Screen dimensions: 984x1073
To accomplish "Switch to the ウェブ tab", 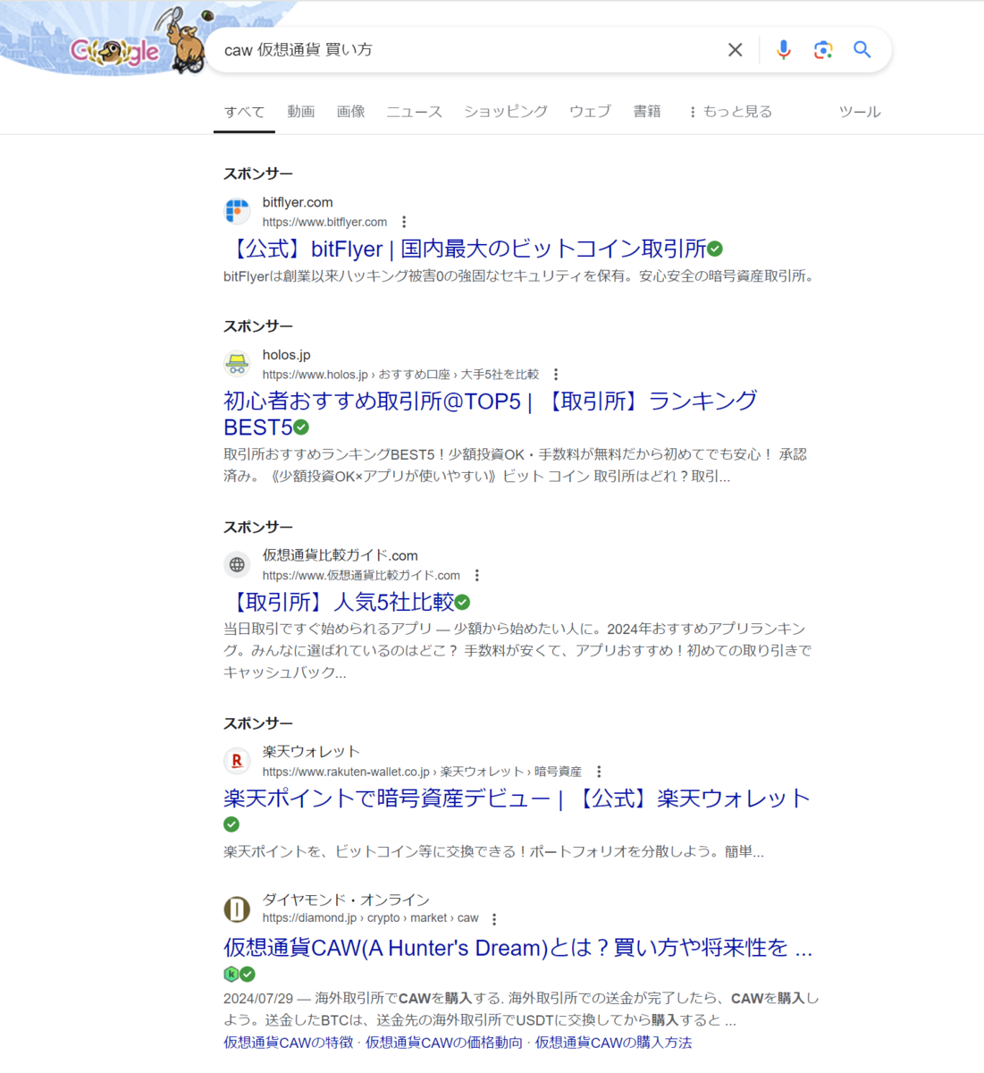I will click(x=590, y=112).
